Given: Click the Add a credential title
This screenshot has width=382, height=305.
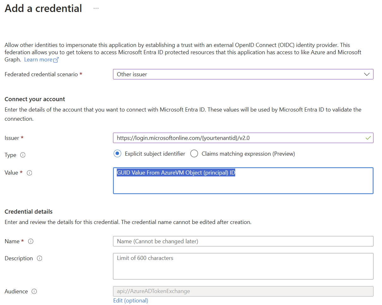Looking at the screenshot, I should [43, 8].
